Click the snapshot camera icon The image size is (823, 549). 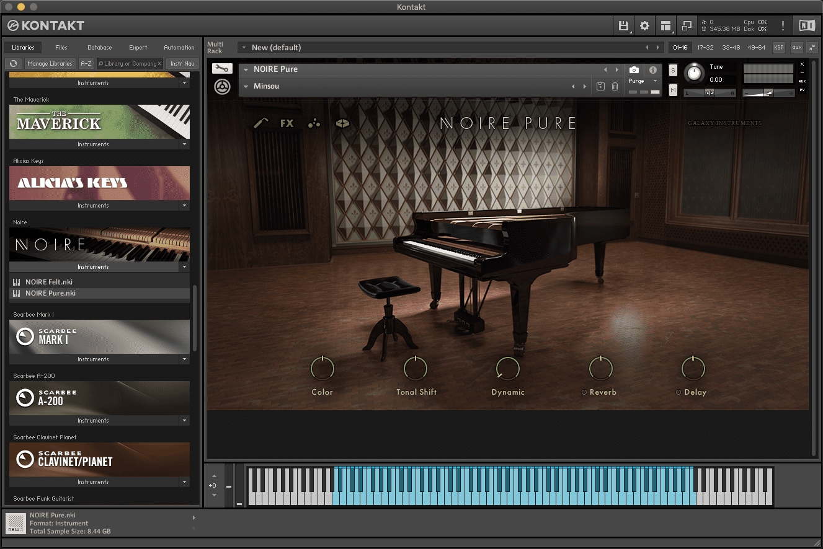tap(634, 70)
